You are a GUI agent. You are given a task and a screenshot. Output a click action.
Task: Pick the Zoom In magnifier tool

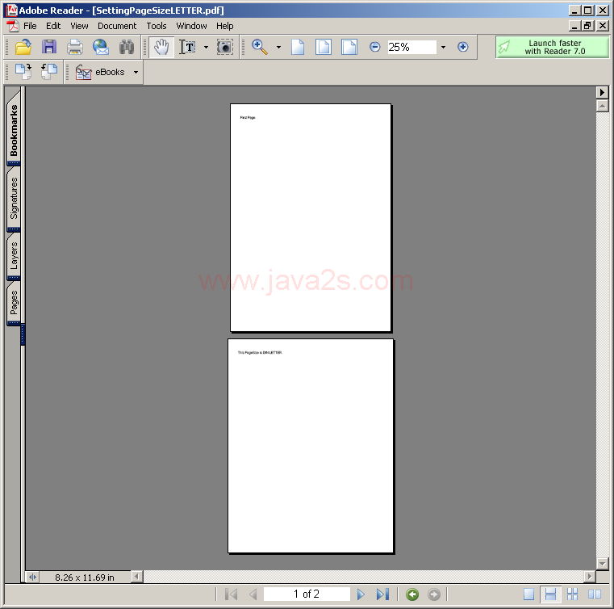(x=260, y=47)
